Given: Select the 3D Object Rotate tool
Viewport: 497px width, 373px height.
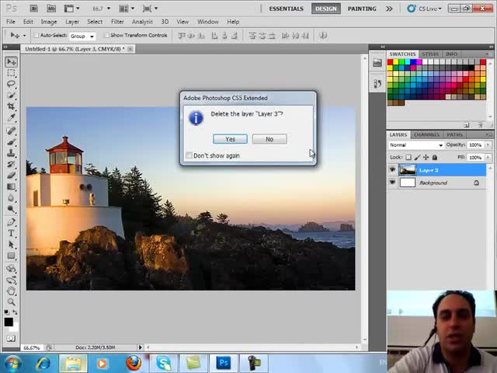Looking at the screenshot, I should click(x=11, y=269).
